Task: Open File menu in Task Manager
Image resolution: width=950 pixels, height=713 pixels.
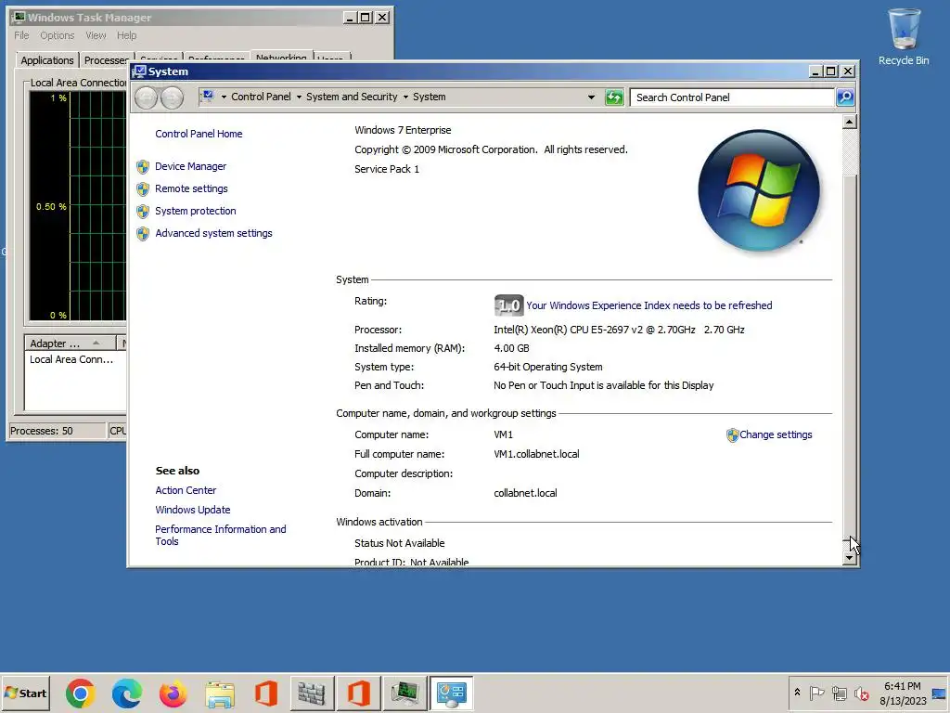Action: [21, 36]
